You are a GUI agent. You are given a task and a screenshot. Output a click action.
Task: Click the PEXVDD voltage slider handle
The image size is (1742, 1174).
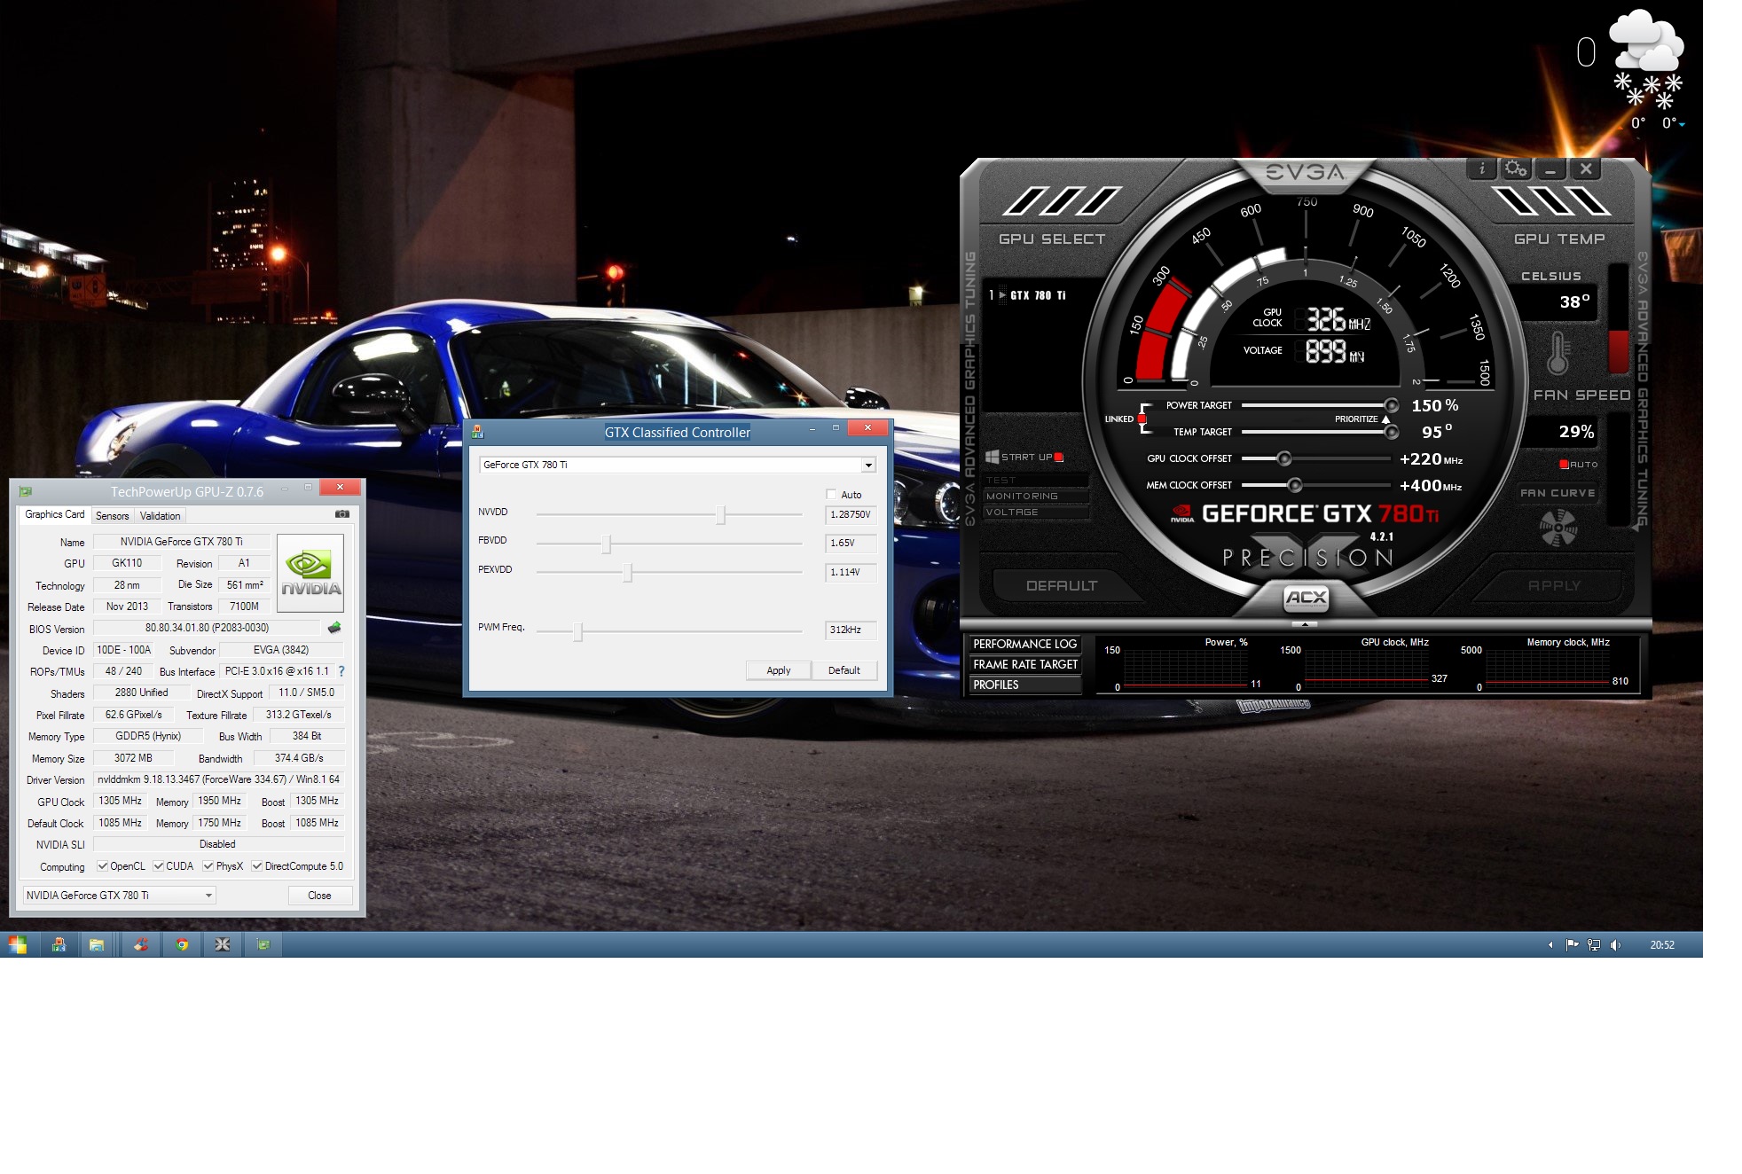[627, 573]
